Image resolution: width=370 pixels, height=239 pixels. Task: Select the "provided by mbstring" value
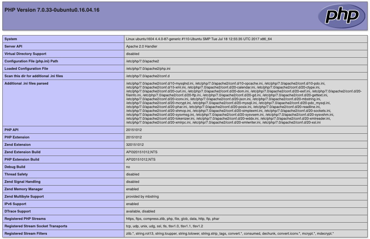(142, 197)
